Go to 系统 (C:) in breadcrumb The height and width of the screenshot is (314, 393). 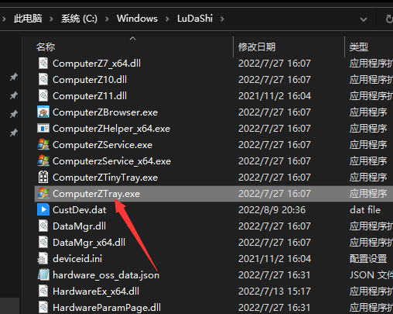click(x=79, y=19)
